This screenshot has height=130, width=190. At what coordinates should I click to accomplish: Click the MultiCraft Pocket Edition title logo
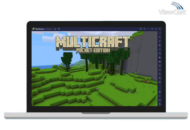(x=93, y=44)
